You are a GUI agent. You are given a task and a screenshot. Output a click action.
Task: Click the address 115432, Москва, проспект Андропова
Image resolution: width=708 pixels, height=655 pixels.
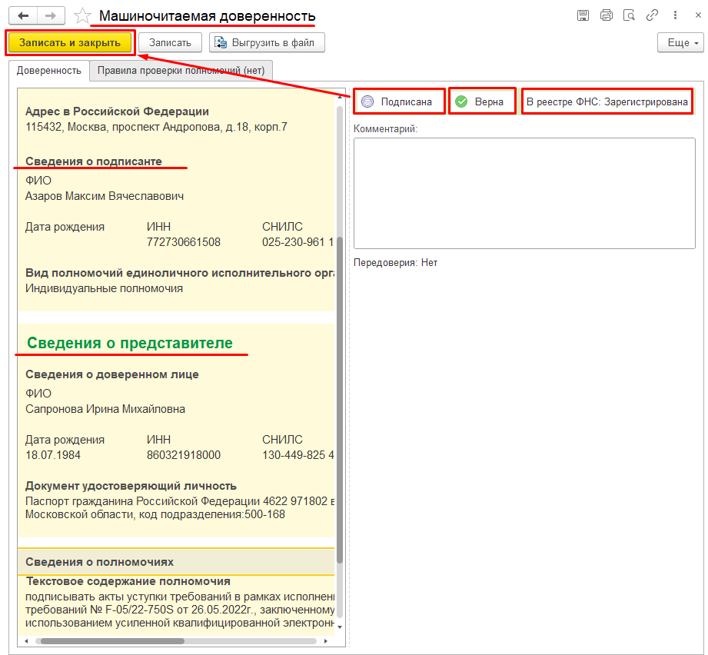156,127
